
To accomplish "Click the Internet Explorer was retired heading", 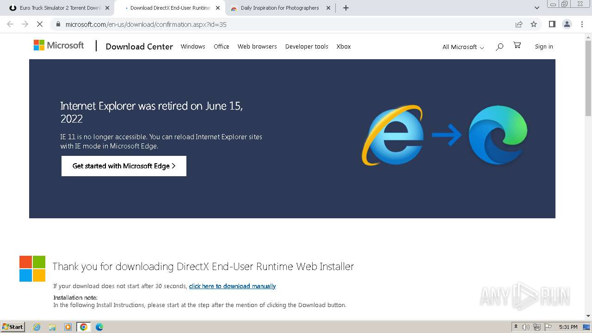I will tap(152, 112).
